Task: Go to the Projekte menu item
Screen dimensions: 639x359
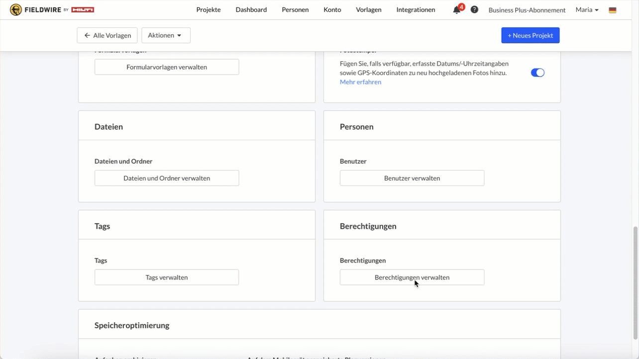Action: (x=209, y=10)
